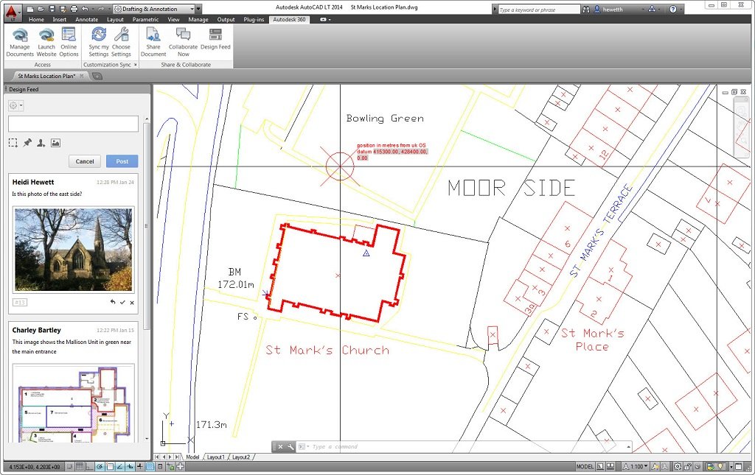Switch to the Layout1 tab
The width and height of the screenshot is (755, 475).
[215, 457]
